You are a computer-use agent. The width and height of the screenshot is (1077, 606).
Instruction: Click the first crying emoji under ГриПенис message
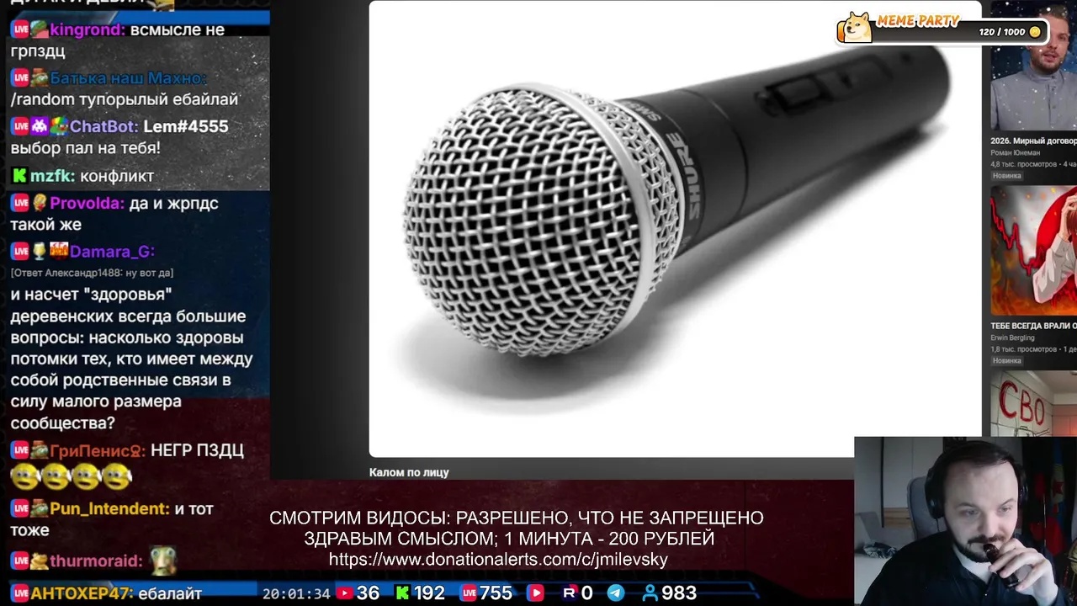pos(25,477)
